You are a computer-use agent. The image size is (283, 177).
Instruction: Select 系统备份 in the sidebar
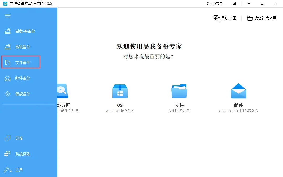tap(23, 47)
